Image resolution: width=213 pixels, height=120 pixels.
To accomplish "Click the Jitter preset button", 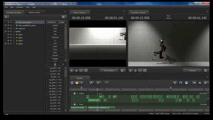I will (55, 53).
